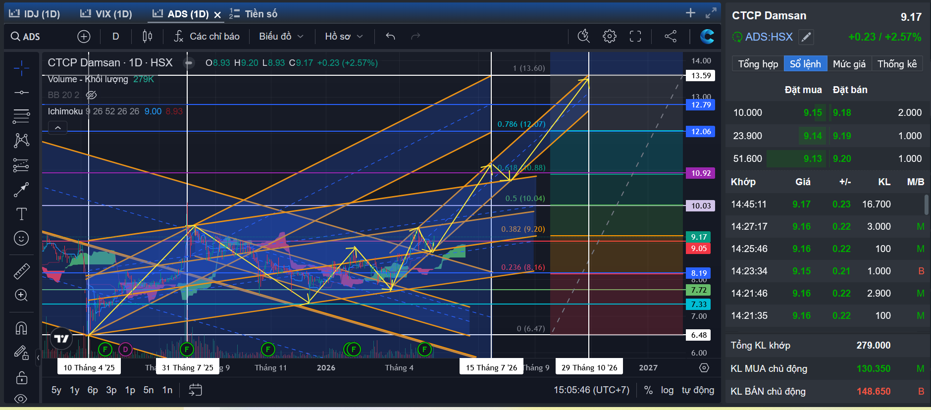Viewport: 931px width, 410px height.
Task: Open the ADS:HSX symbol link
Action: pos(769,37)
